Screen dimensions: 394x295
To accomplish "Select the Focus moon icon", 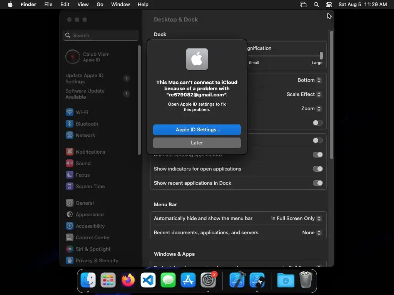I will 70,175.
